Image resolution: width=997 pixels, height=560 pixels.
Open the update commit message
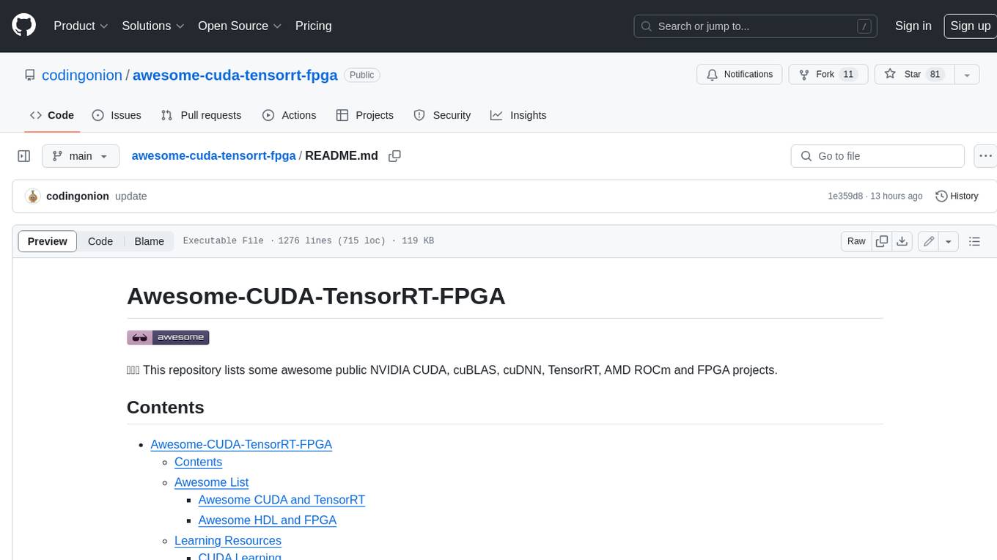click(x=131, y=196)
